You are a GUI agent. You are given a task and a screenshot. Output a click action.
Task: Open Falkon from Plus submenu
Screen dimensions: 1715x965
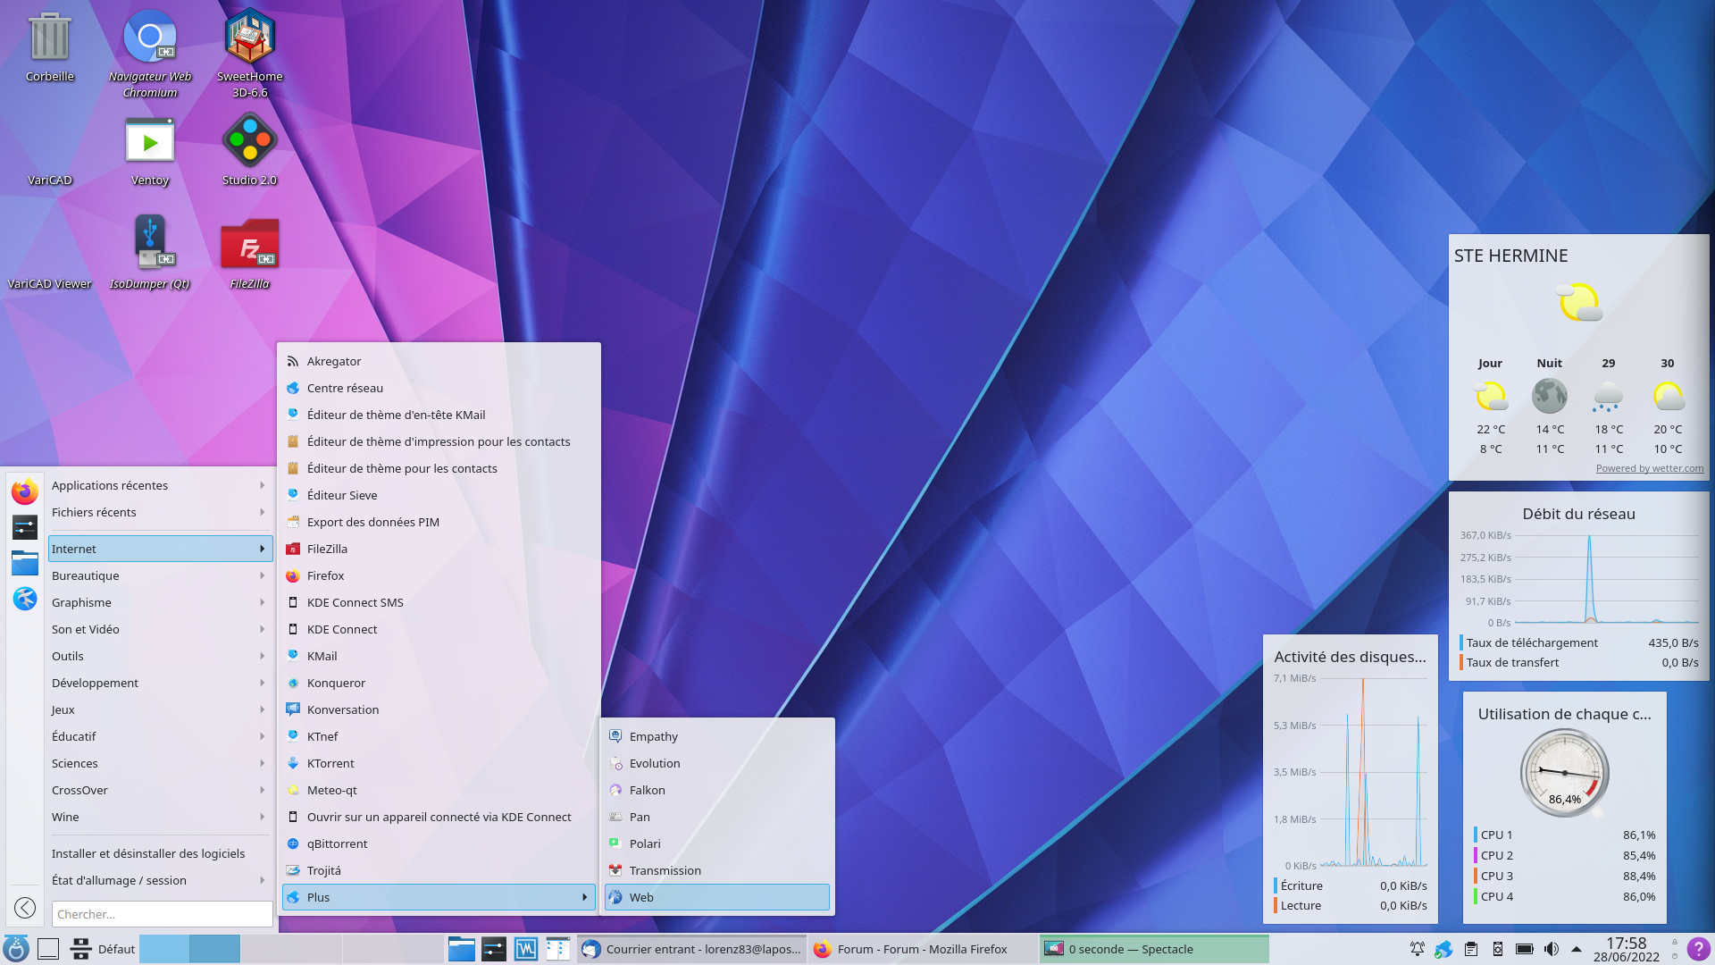click(x=717, y=790)
